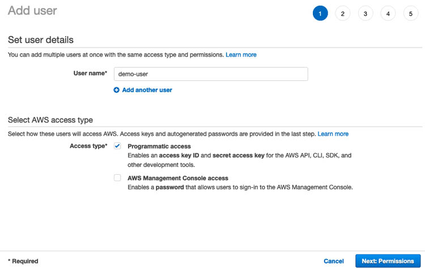The height and width of the screenshot is (268, 425).
Task: Focus the User name field containing demo-user
Action: click(211, 74)
